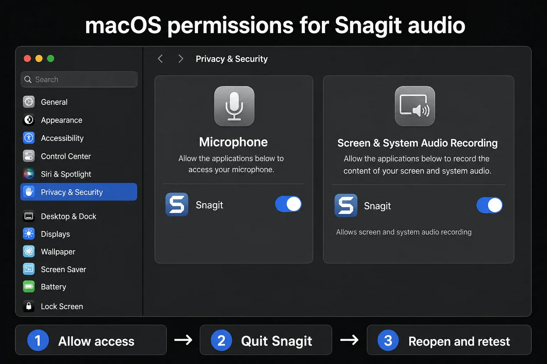Viewport: 547px width, 364px height.
Task: Select Accessibility in sidebar
Action: 79,138
